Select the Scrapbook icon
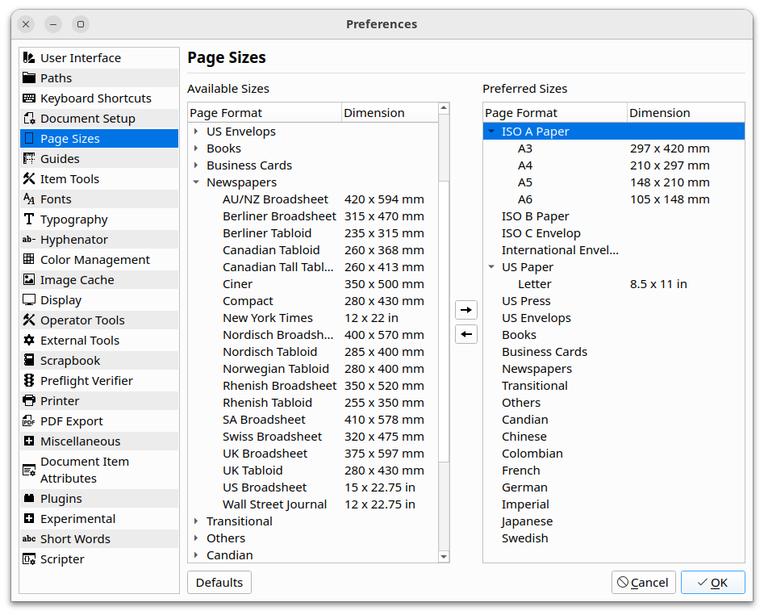764x615 pixels. pos(29,361)
